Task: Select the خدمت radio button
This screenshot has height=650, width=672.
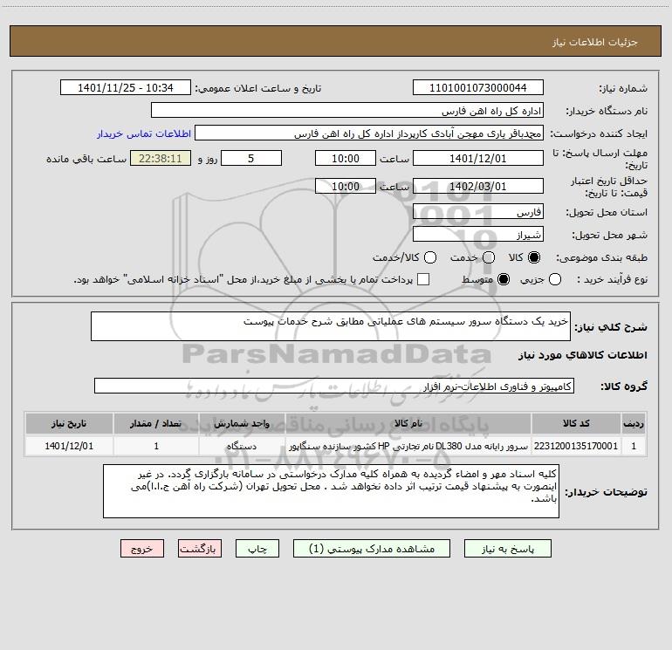Action: [x=489, y=257]
